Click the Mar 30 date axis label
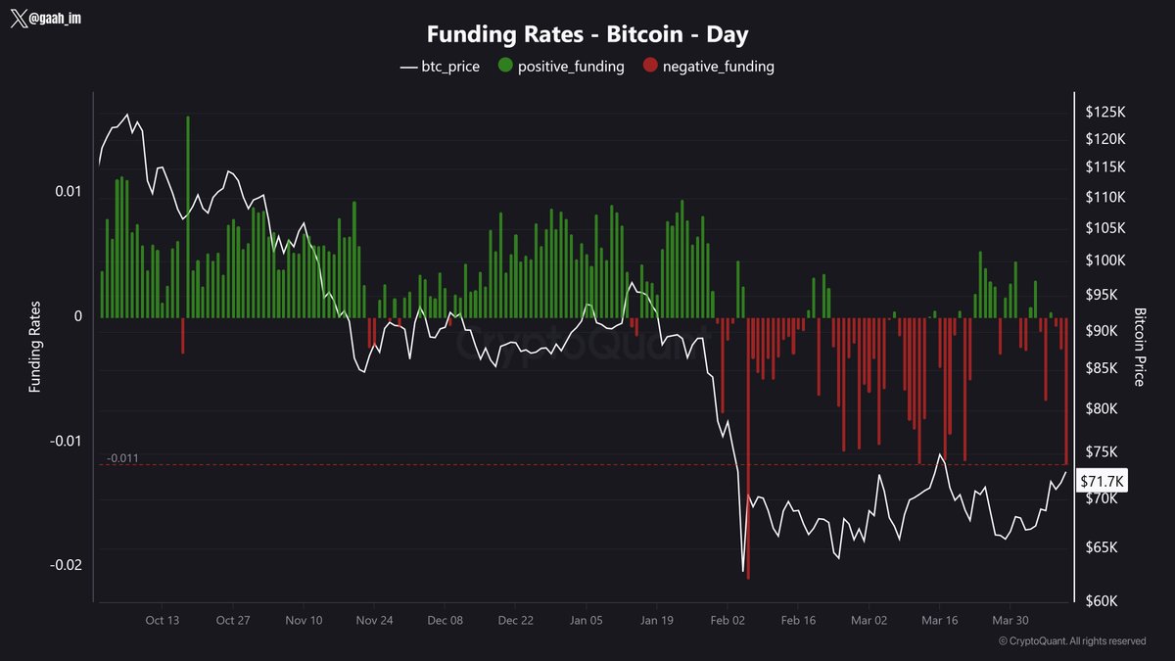This screenshot has height=661, width=1175. point(1010,621)
